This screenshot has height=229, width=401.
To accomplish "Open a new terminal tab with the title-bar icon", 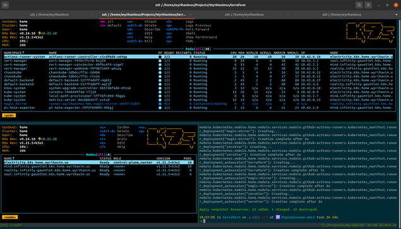I will (5, 5).
